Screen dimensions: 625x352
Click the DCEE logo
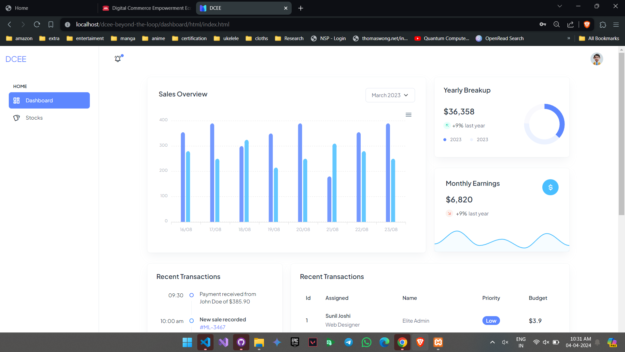[16, 59]
